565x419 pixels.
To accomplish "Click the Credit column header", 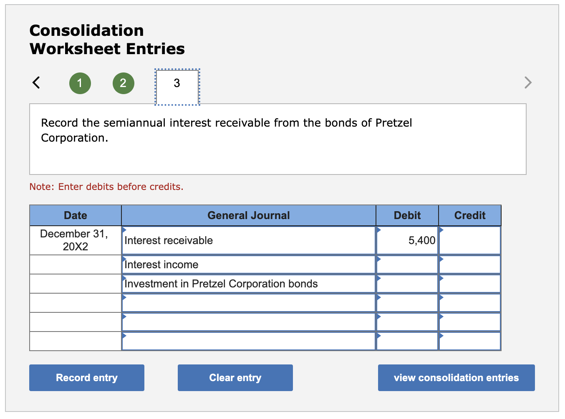I will (469, 215).
